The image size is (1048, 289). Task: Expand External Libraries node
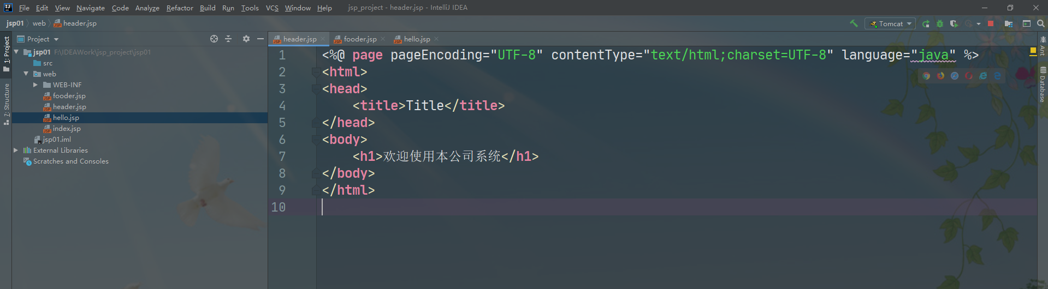pyautogui.click(x=16, y=150)
